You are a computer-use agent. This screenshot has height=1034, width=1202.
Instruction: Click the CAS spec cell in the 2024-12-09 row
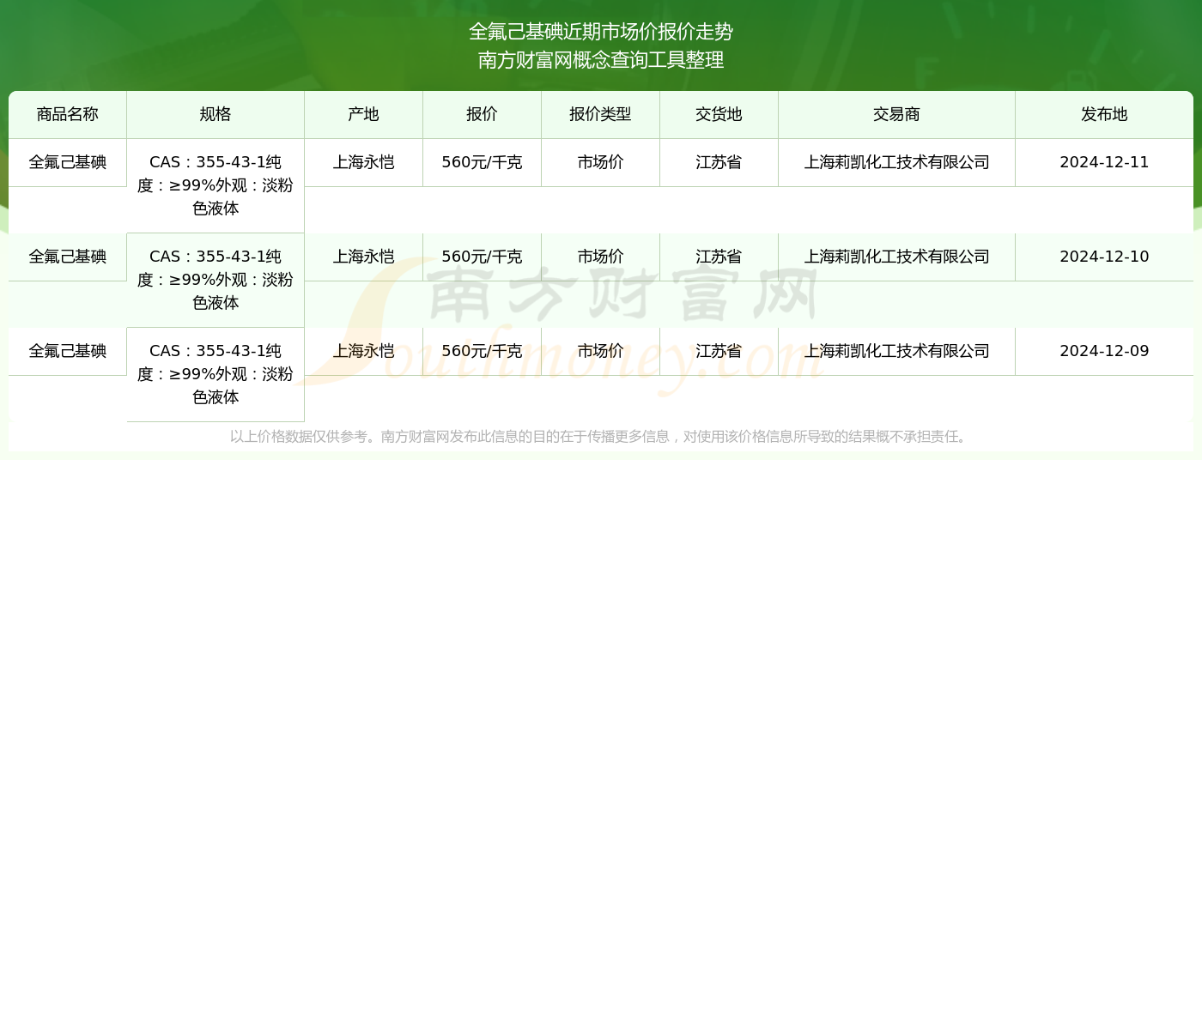(216, 374)
